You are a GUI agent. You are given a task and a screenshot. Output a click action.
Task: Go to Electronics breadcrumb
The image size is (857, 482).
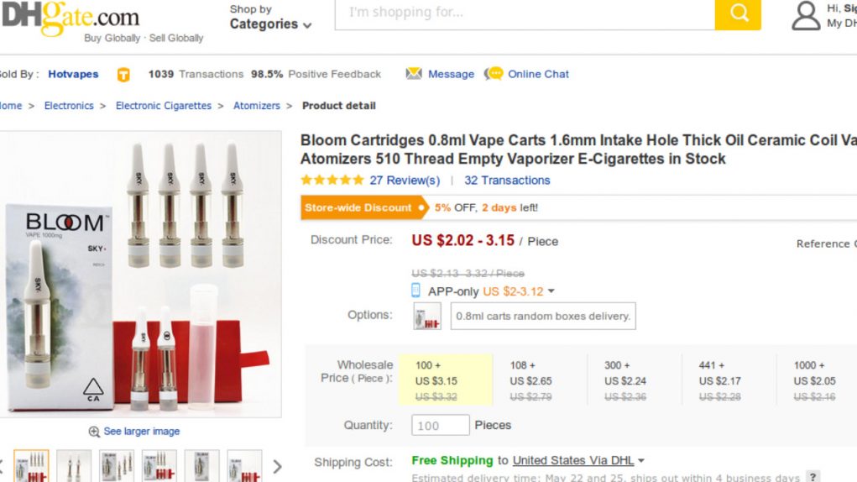click(x=69, y=106)
